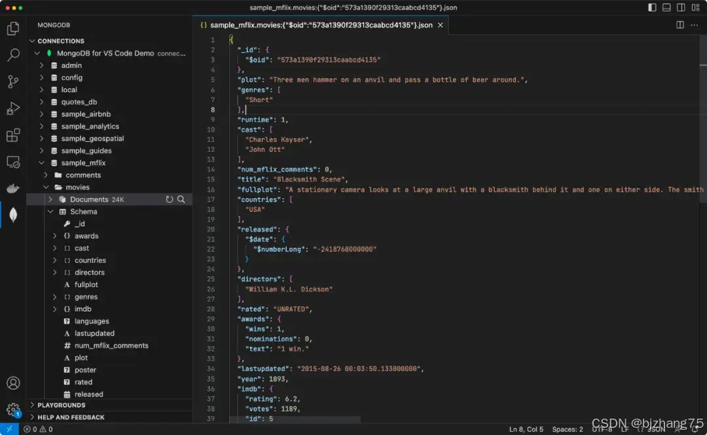Expand the directors schema field
Viewport: 707px width, 435px height.
[x=55, y=272]
